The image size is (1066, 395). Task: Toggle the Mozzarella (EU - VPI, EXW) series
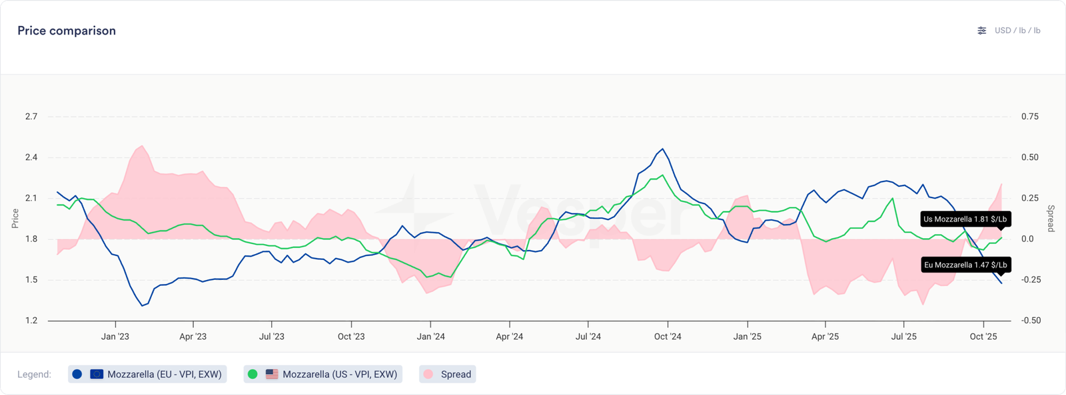[x=164, y=374]
